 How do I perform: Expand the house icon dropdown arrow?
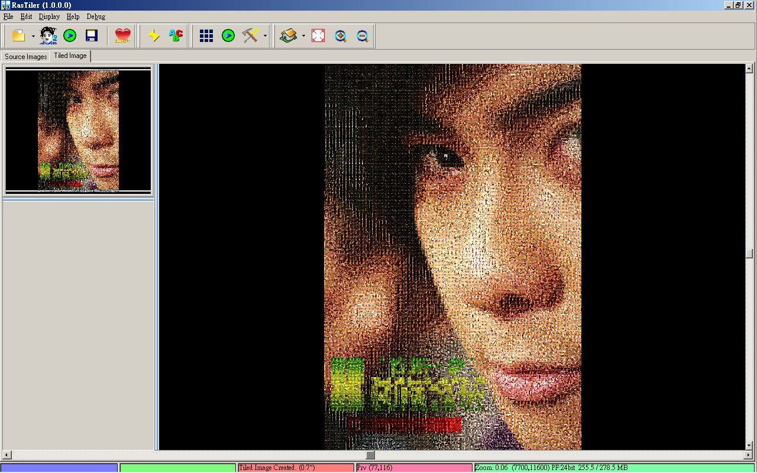[x=303, y=36]
